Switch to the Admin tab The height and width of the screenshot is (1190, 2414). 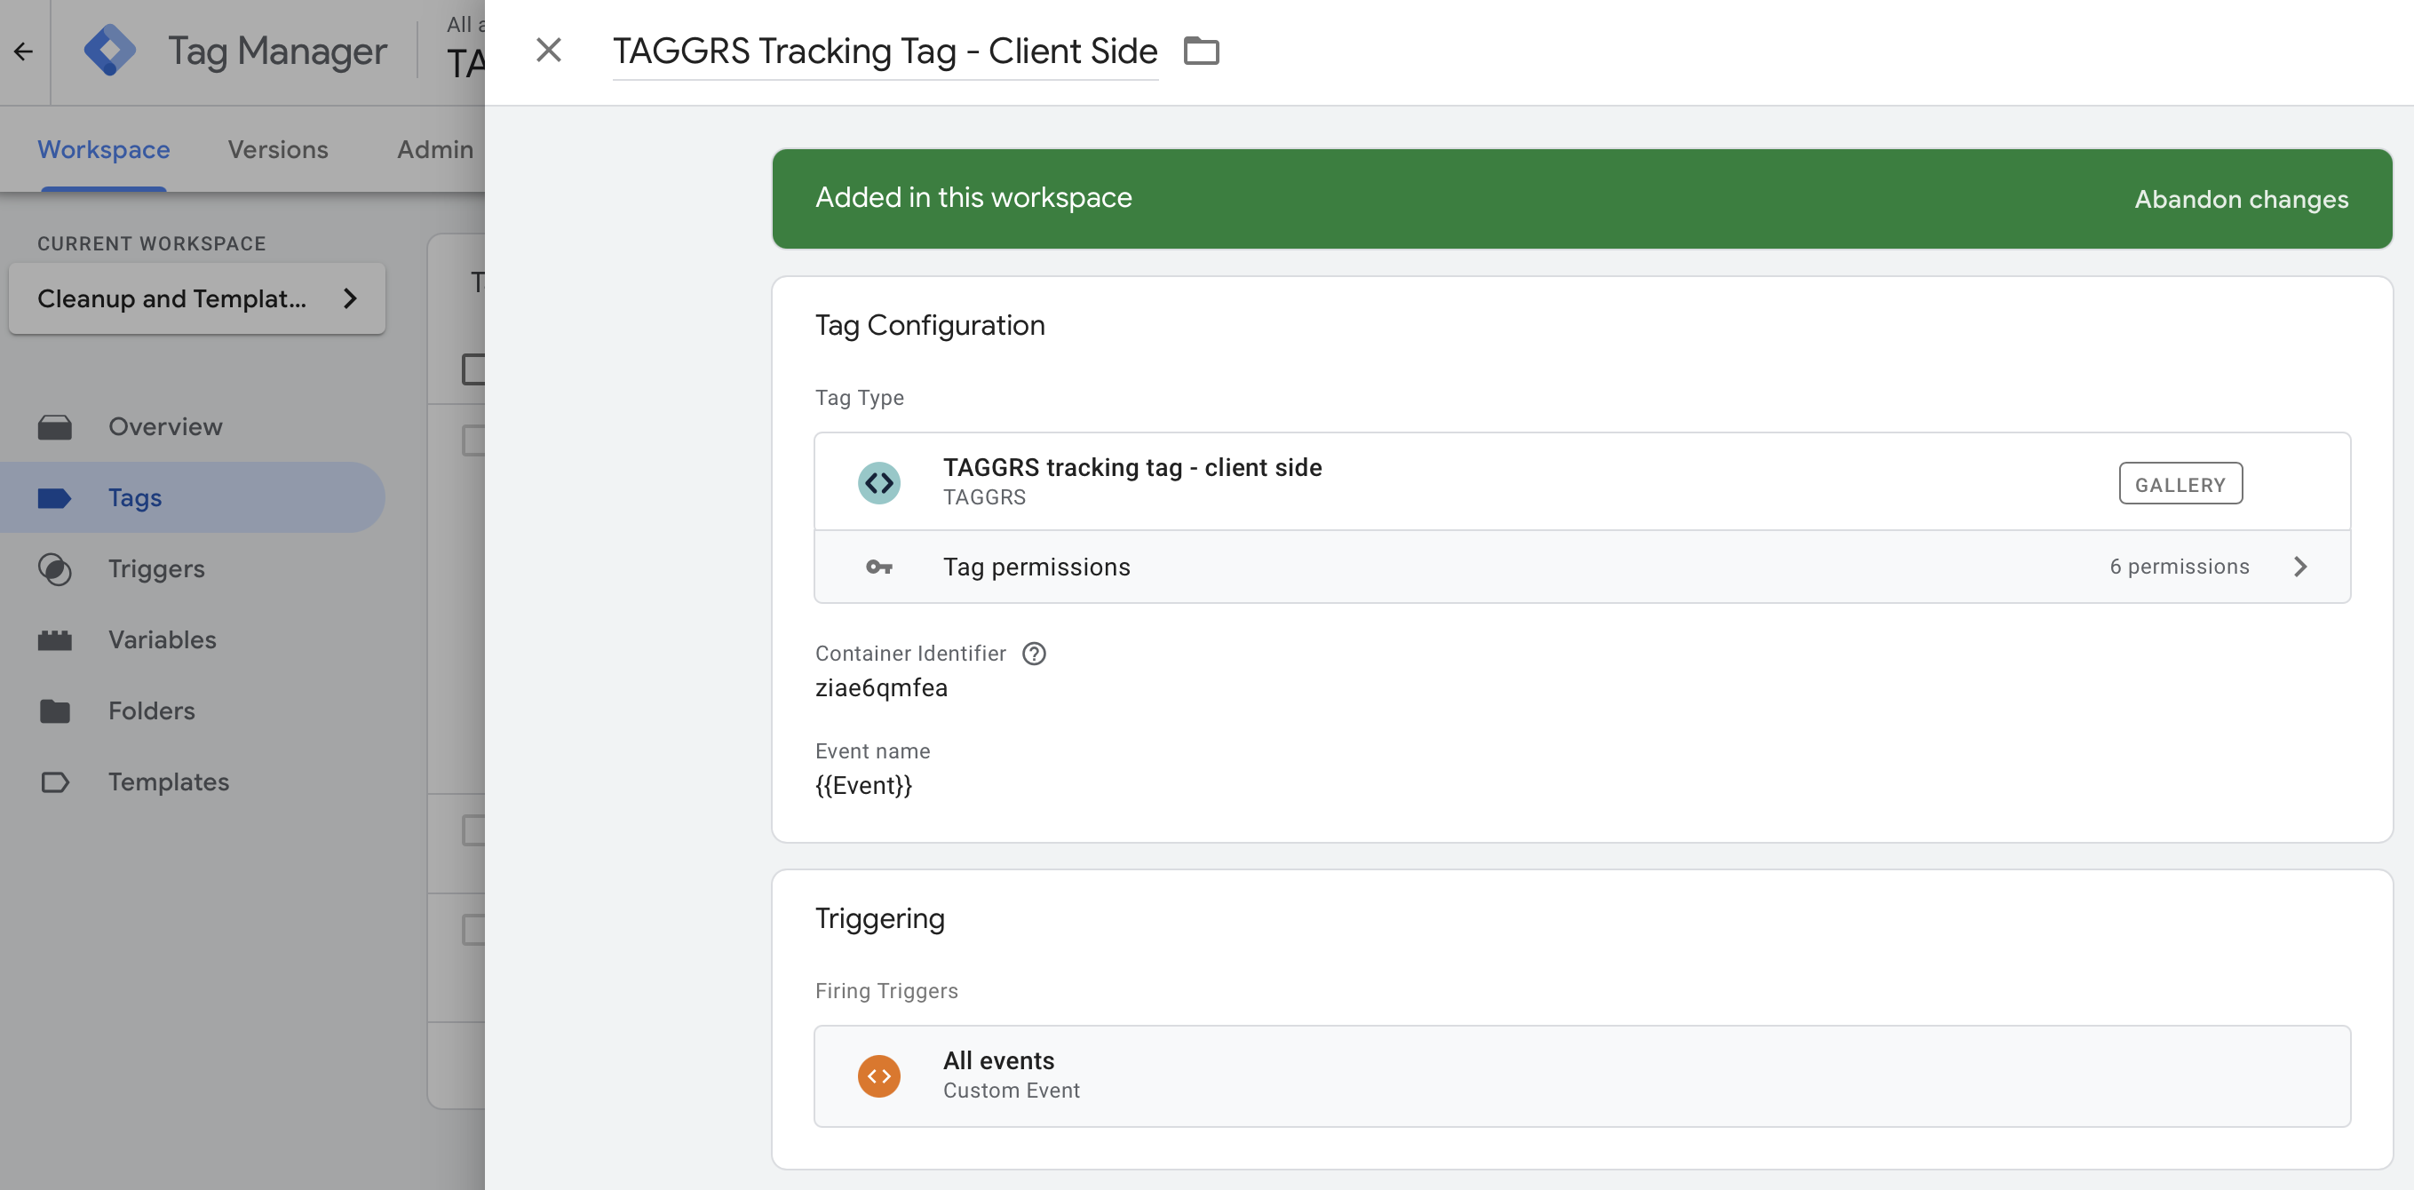pyautogui.click(x=435, y=150)
